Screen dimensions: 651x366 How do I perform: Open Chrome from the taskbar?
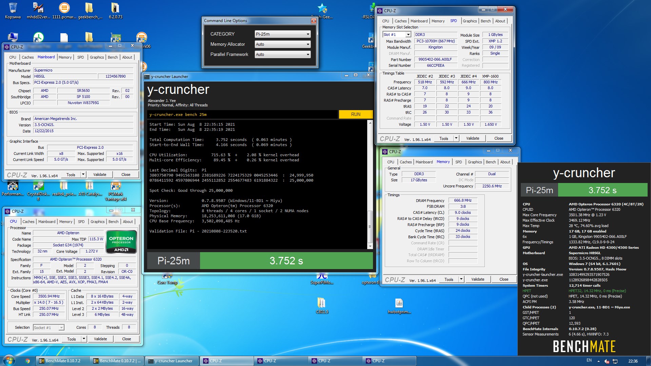(27, 361)
